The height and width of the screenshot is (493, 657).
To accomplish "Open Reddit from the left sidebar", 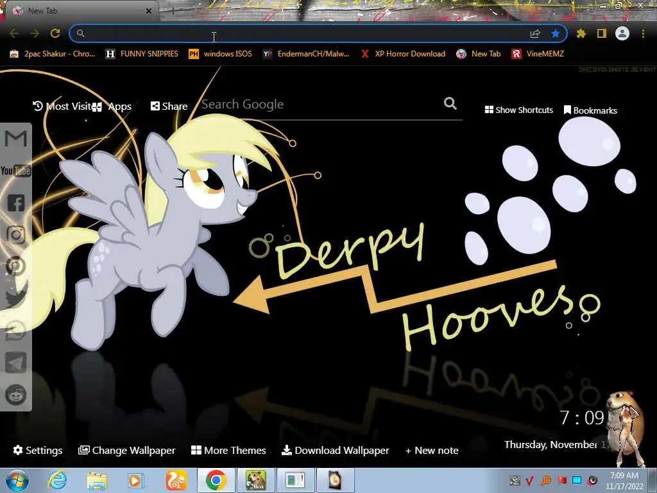I will [16, 395].
